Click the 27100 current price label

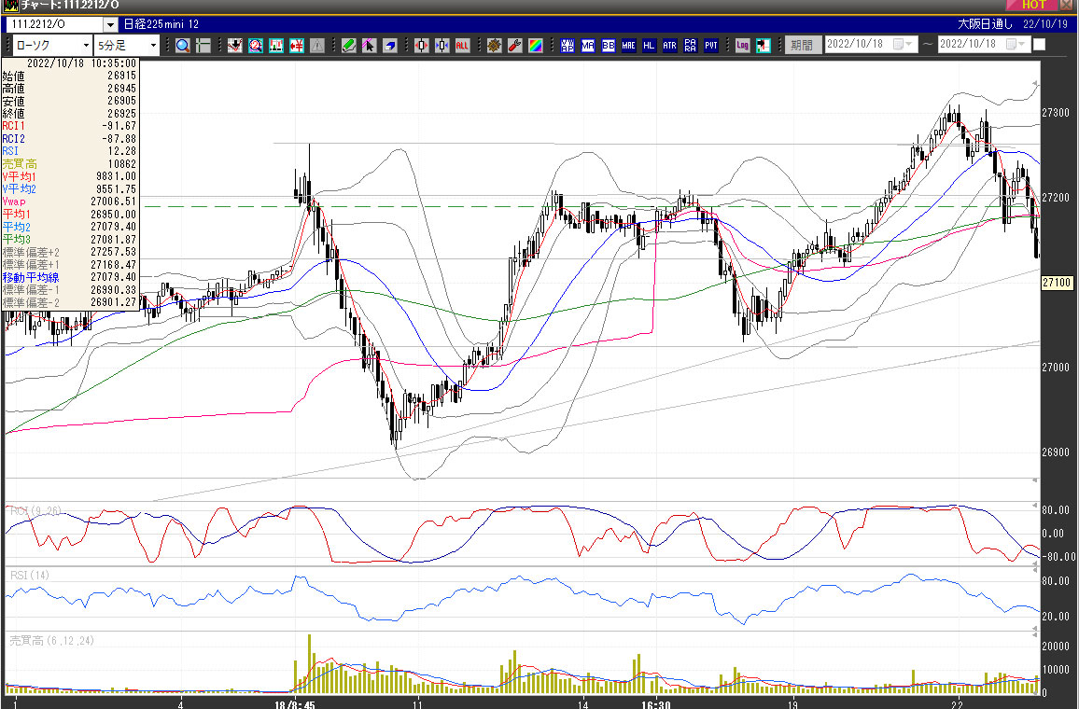click(x=1057, y=283)
